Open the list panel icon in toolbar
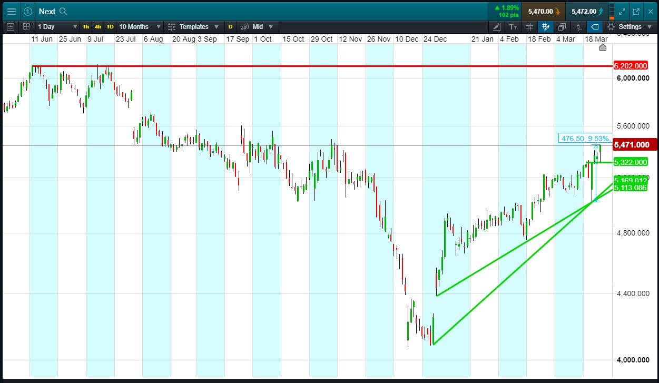 pos(11,26)
